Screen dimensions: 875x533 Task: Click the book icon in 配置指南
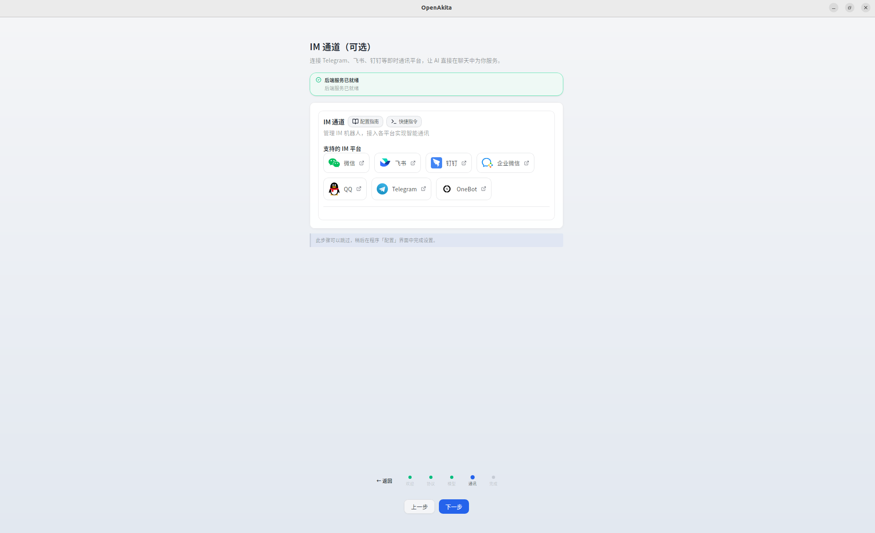pos(355,122)
